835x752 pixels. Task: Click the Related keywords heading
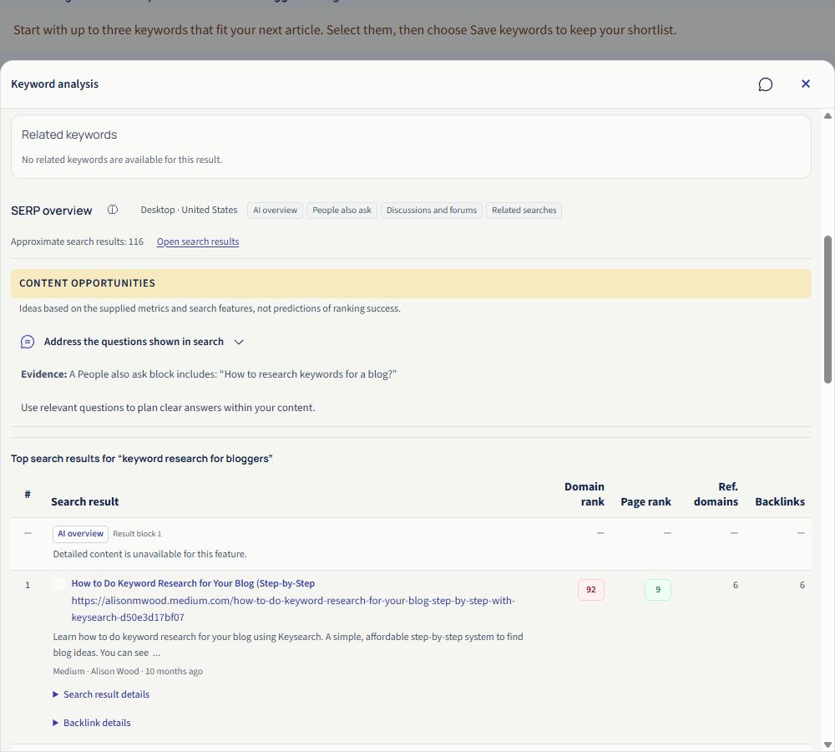click(x=69, y=135)
